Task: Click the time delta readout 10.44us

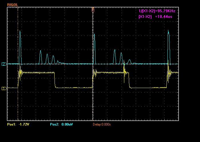Action: [x=155, y=16]
